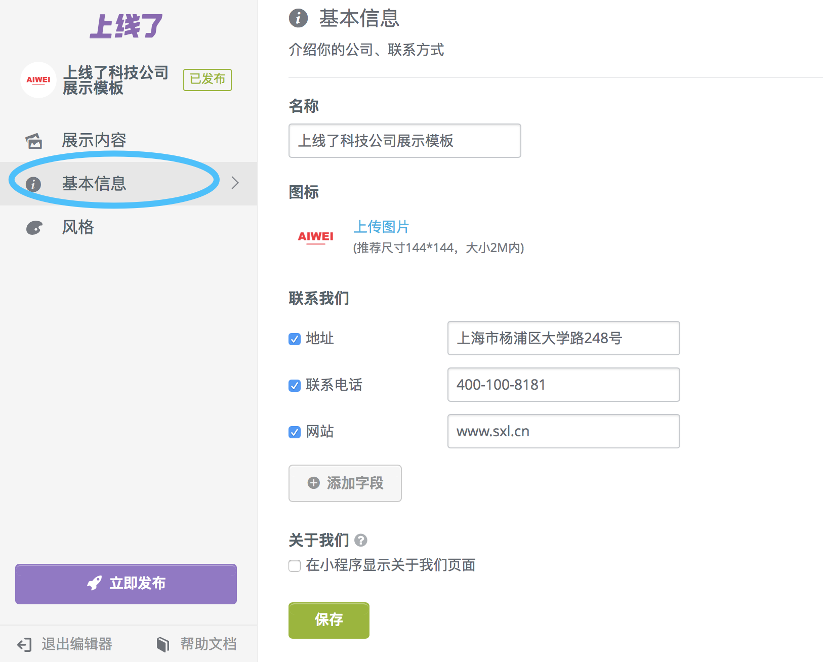Viewport: 823px width, 662px height.
Task: Click the plus icon in 添加字段
Action: click(x=314, y=483)
